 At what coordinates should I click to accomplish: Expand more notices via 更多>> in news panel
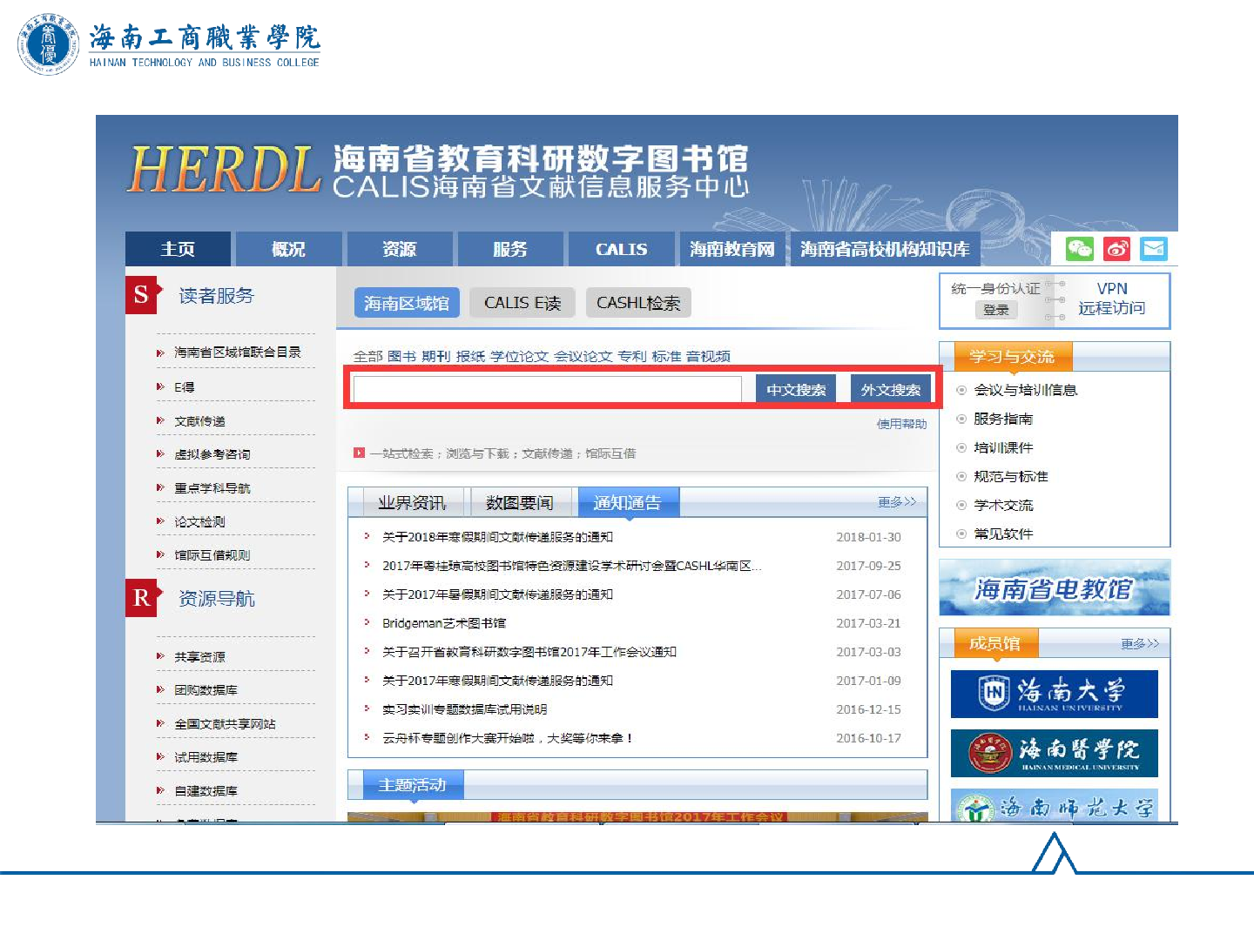pos(896,502)
